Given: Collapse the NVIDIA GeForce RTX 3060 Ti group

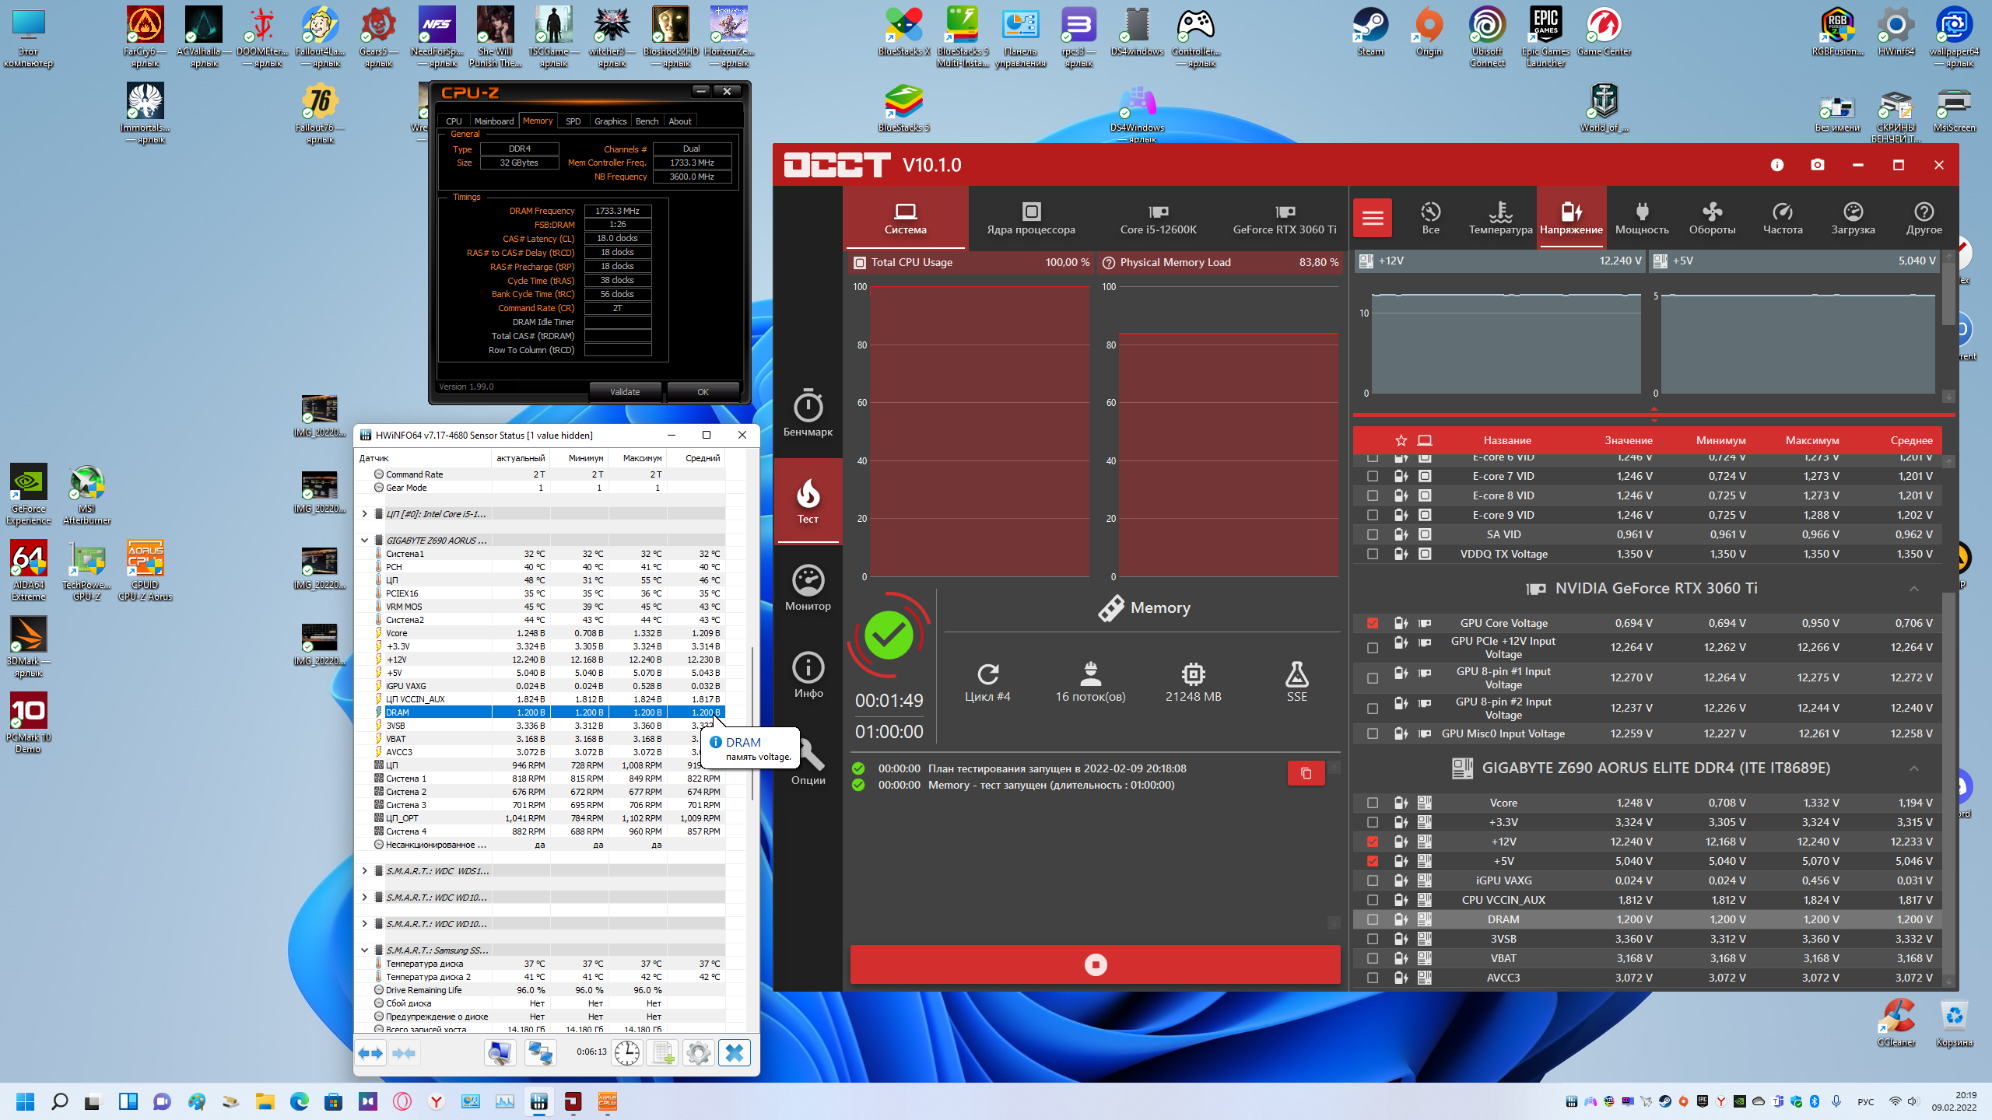Looking at the screenshot, I should [1913, 589].
